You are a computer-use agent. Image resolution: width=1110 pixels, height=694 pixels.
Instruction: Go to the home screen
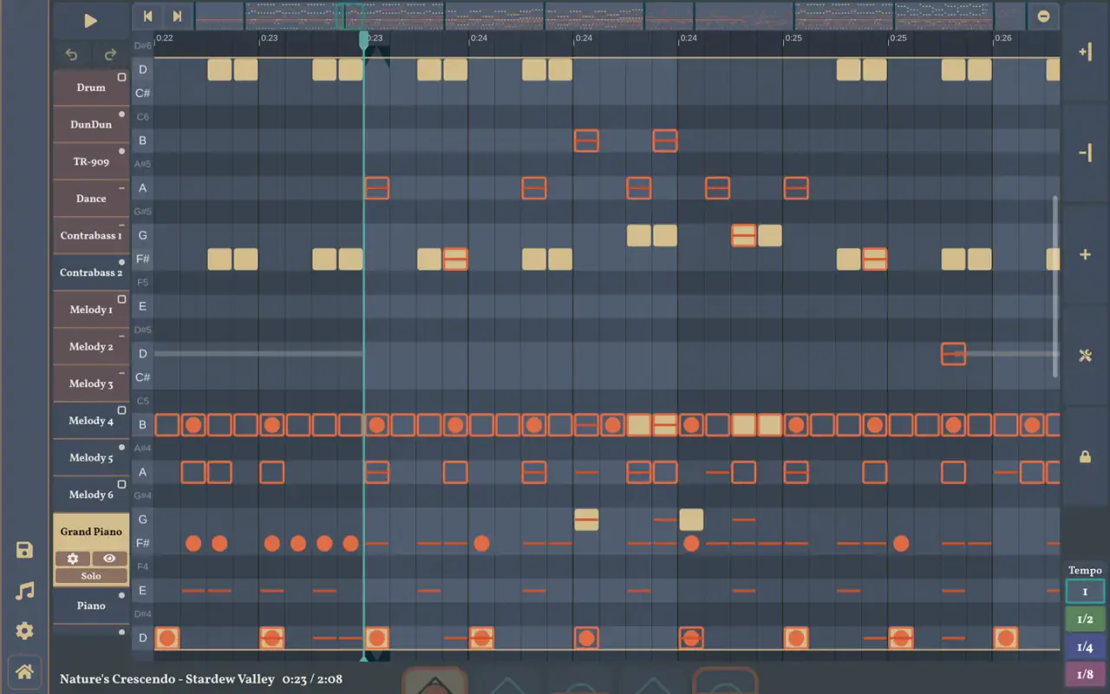(x=24, y=671)
